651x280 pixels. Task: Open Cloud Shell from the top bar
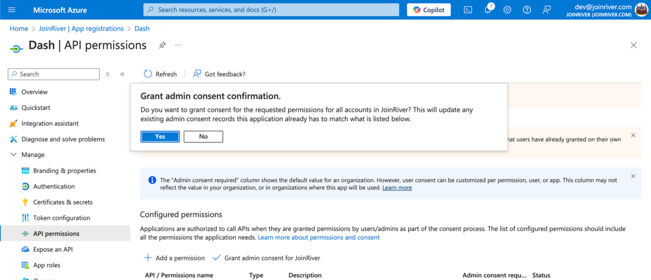tap(468, 10)
